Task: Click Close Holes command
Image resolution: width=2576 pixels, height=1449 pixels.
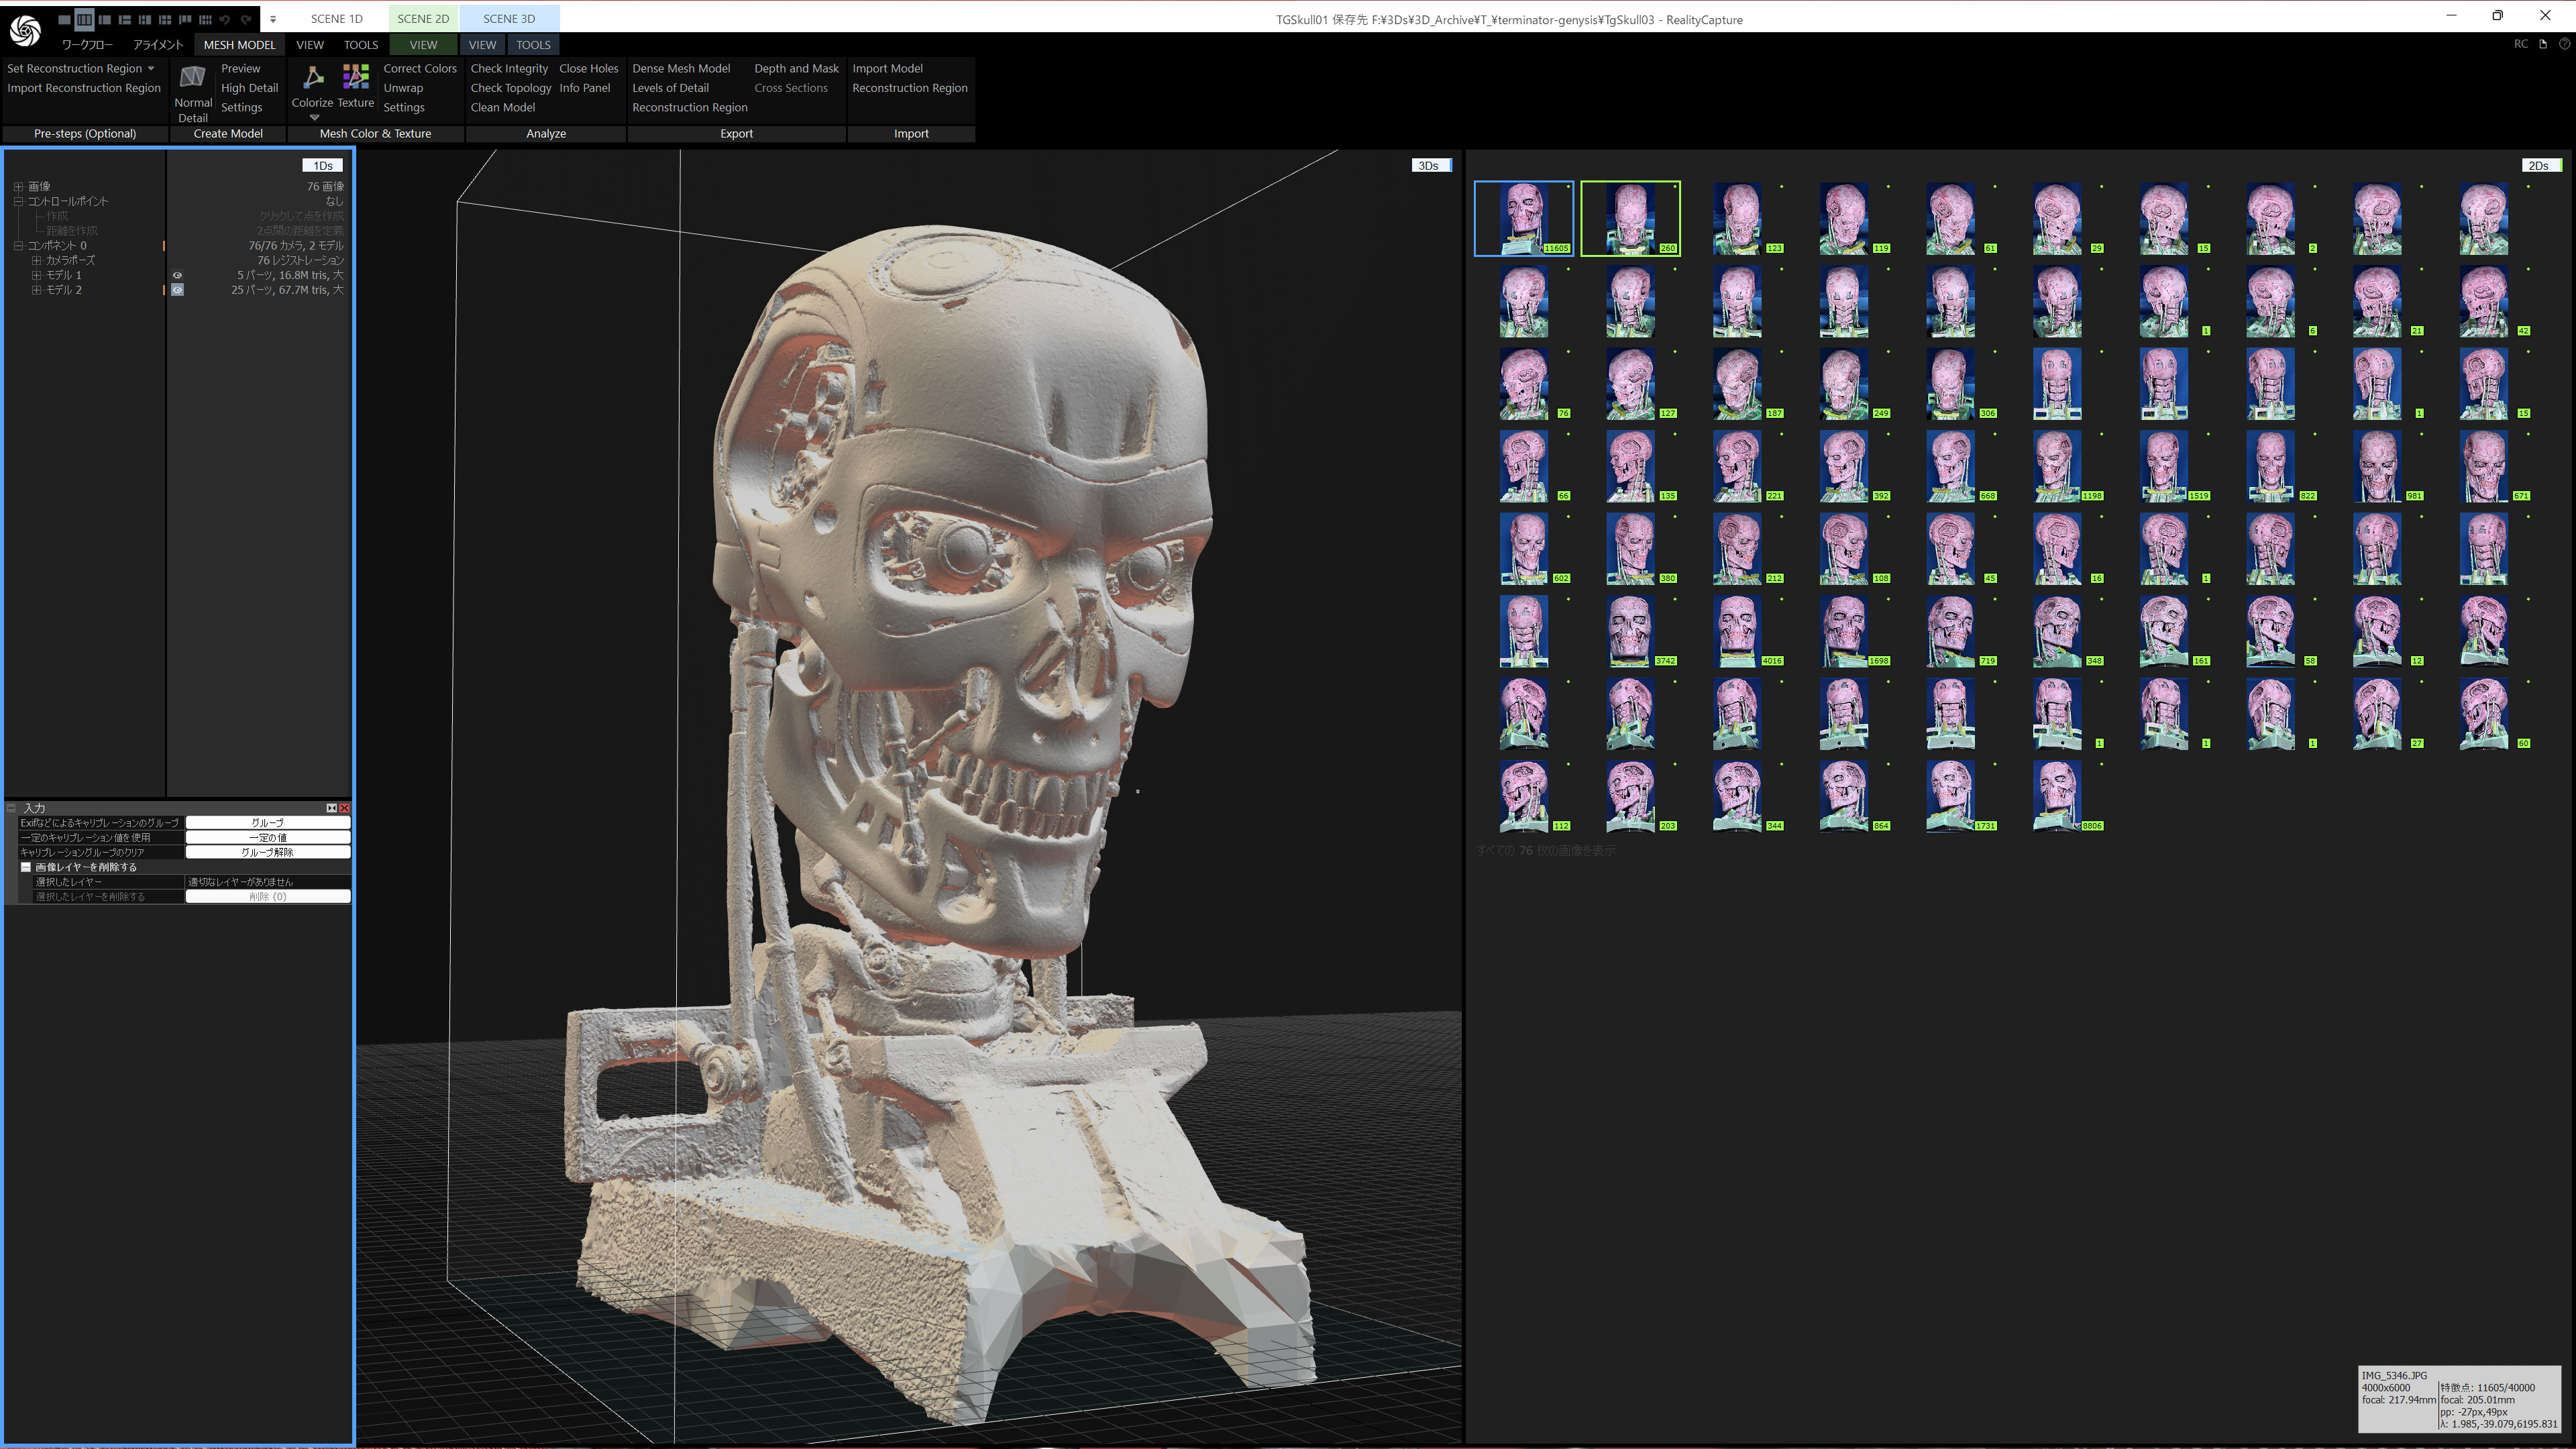Action: coord(589,69)
